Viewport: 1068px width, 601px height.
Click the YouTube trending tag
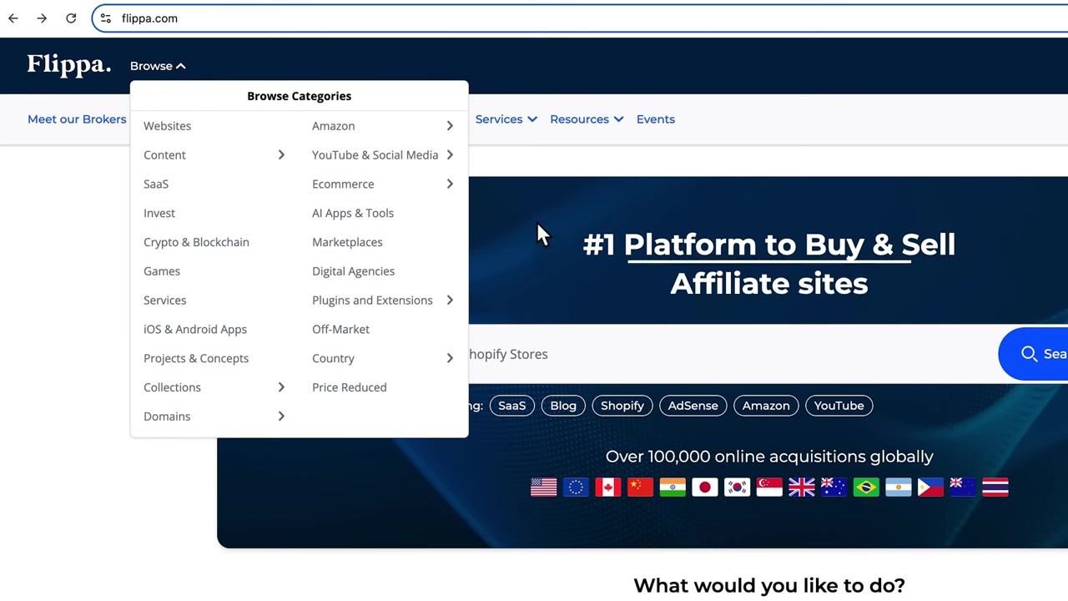pos(839,406)
